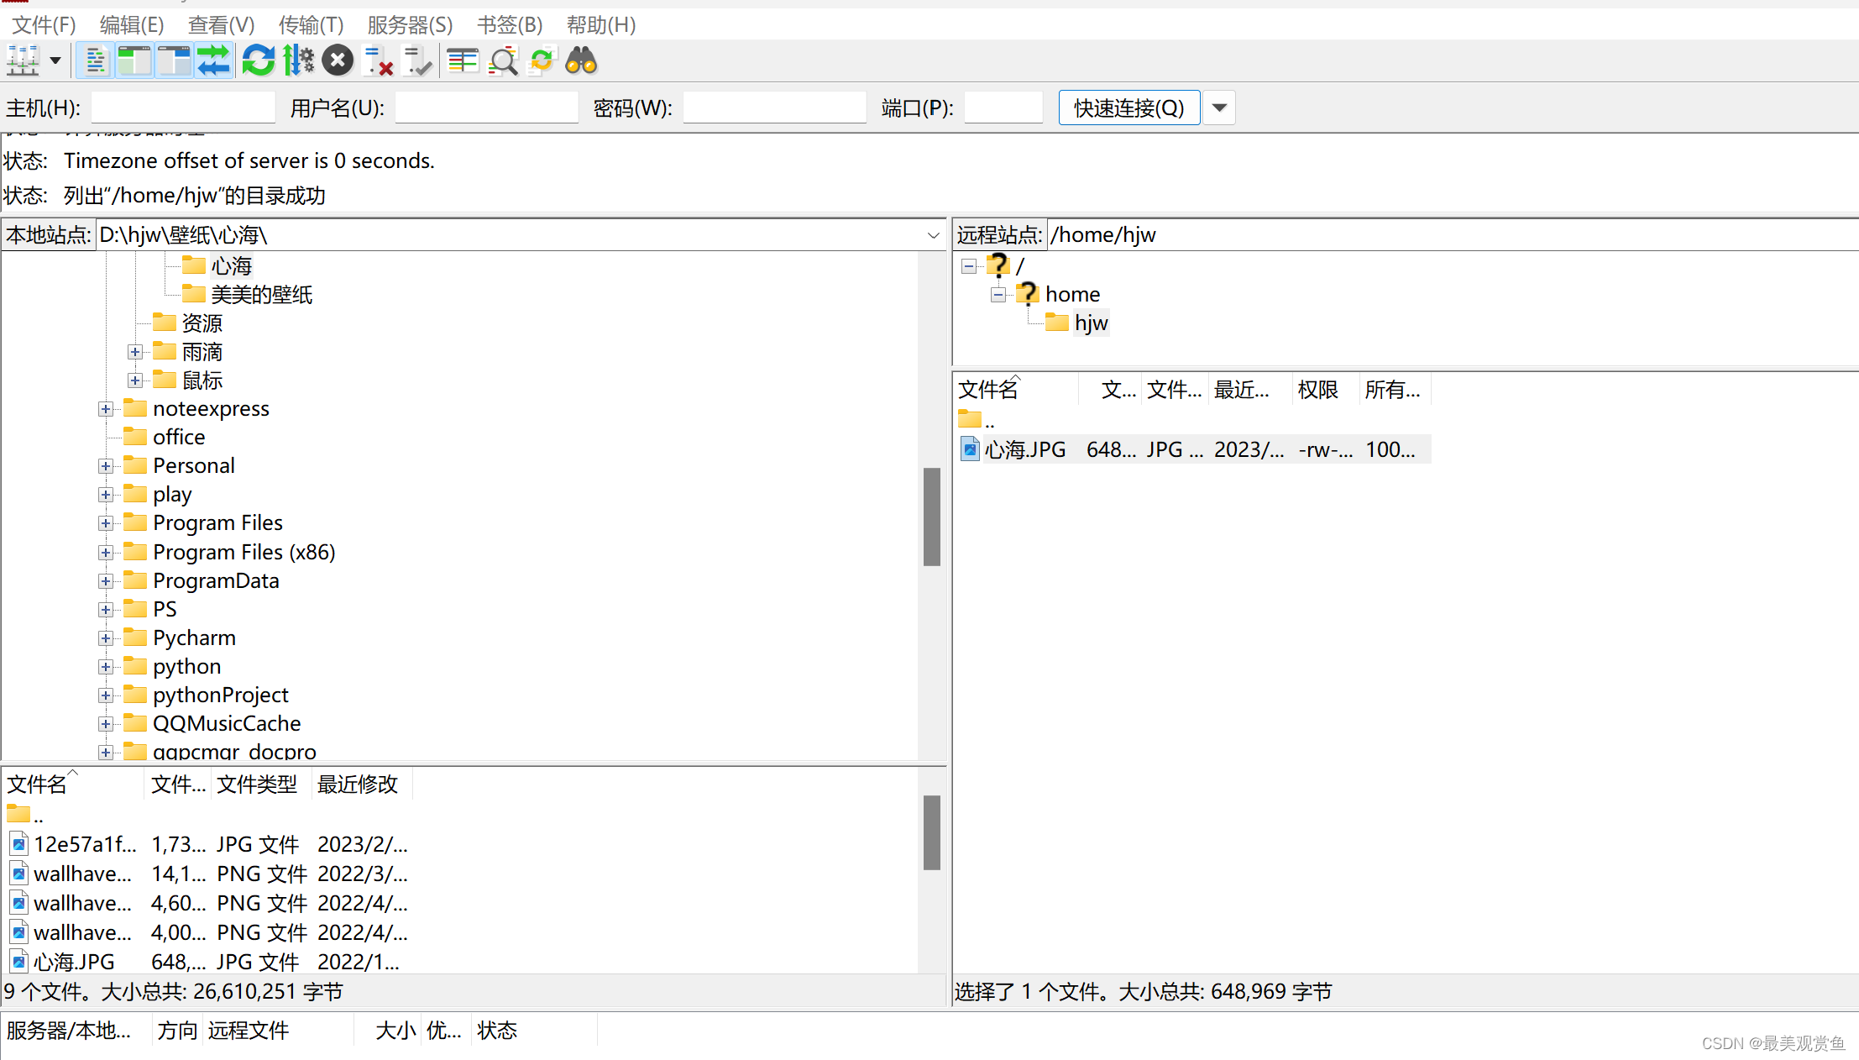Open the quick connect history dropdown
This screenshot has height=1060, width=1859.
[1219, 108]
